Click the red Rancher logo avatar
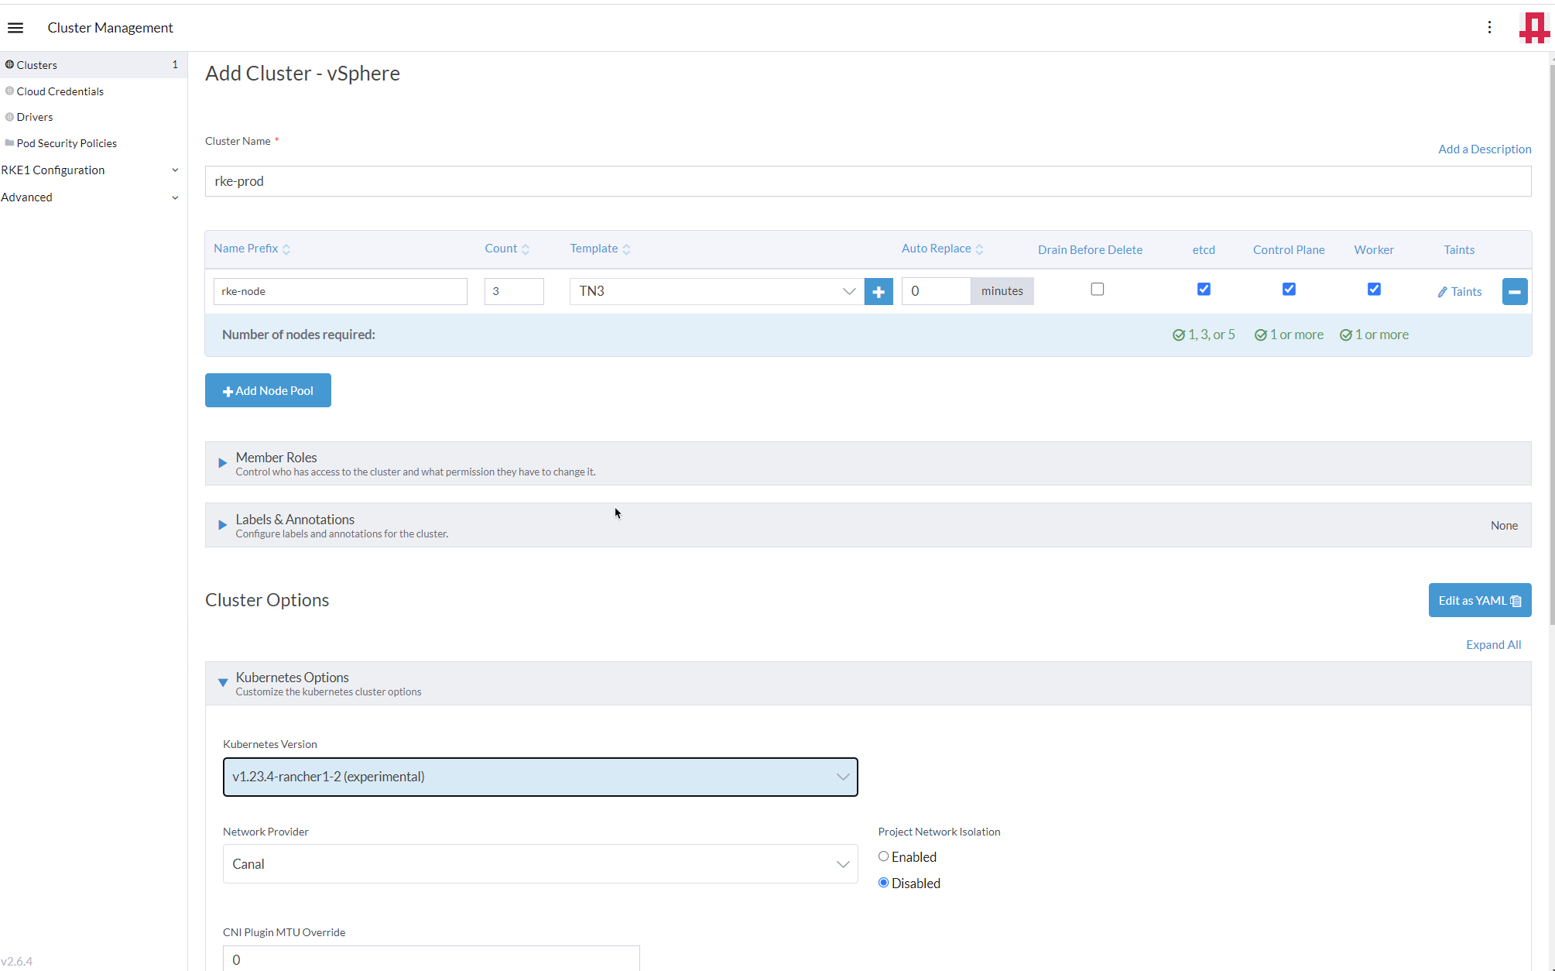Screen dimensions: 1555x971 click(1534, 28)
